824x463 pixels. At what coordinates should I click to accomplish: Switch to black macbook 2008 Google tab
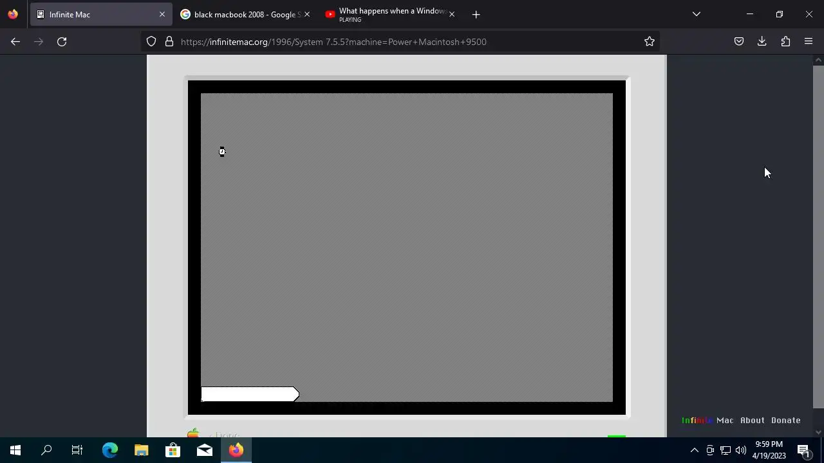point(245,14)
